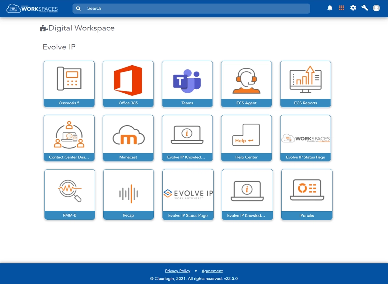Click the notifications bell icon

tap(330, 8)
